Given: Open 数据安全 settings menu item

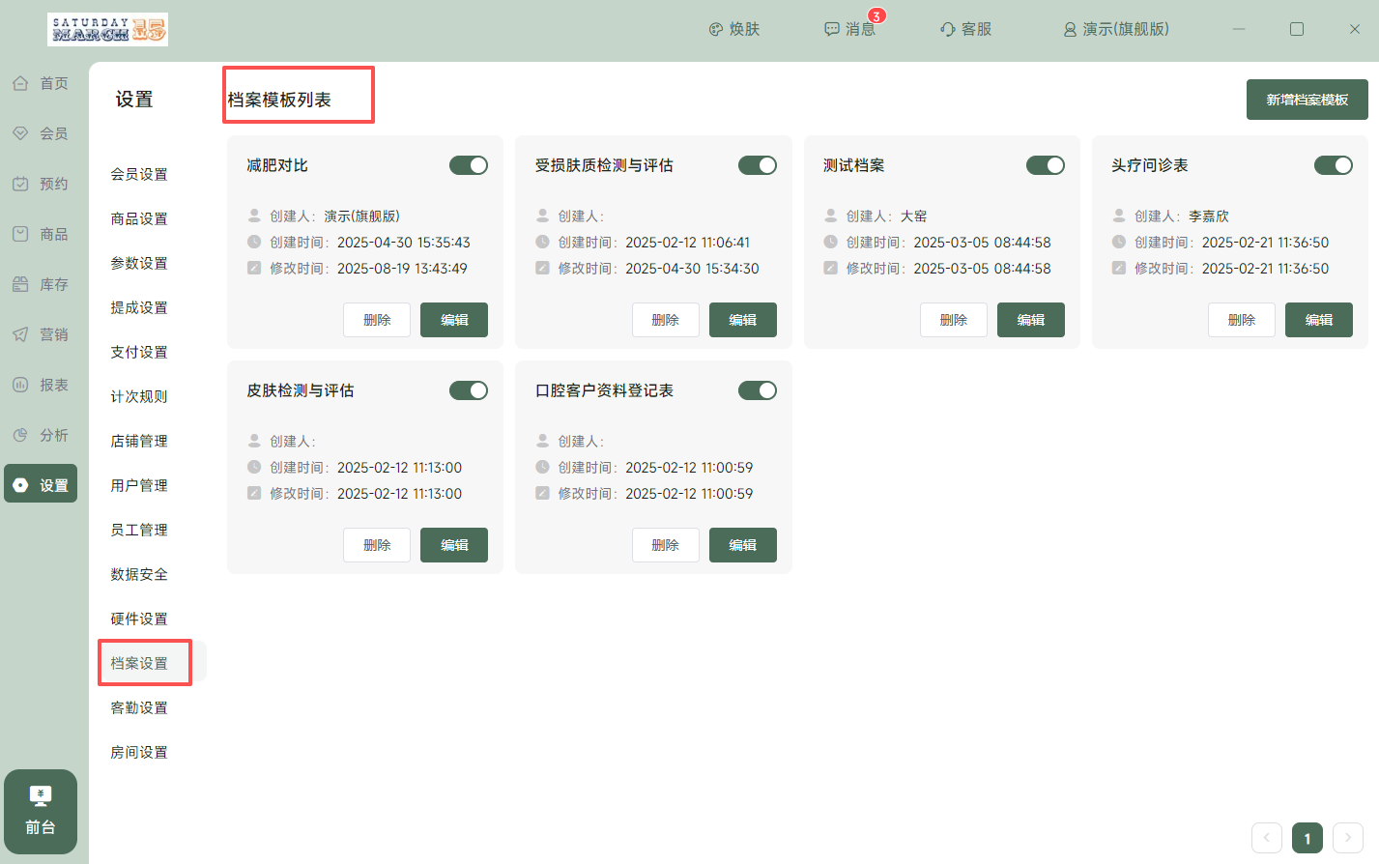Looking at the screenshot, I should coord(139,574).
